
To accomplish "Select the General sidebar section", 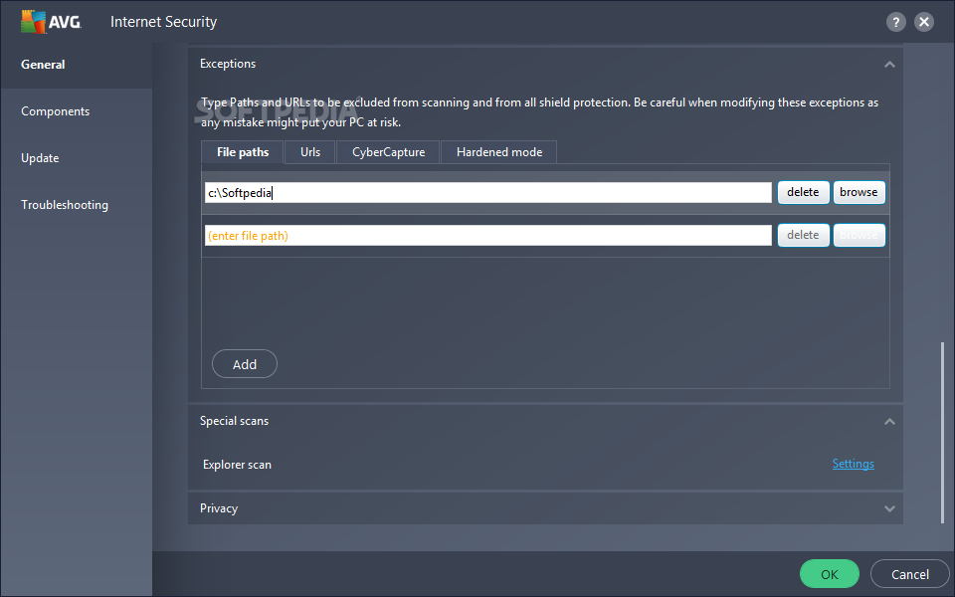I will pos(77,65).
